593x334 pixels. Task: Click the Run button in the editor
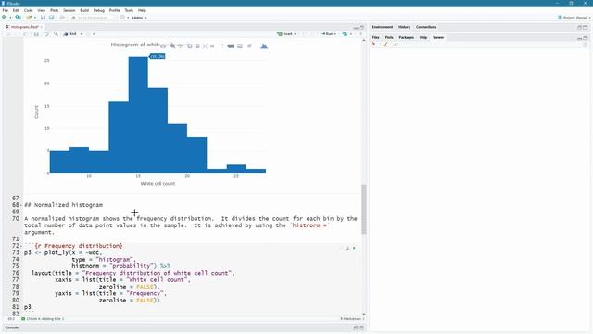point(328,34)
